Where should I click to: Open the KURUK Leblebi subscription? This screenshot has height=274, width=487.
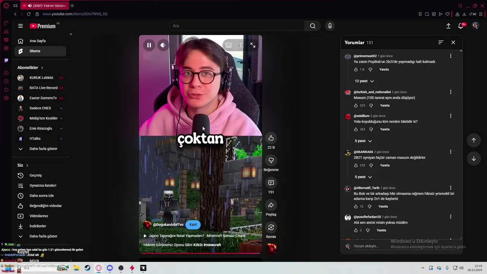point(40,78)
